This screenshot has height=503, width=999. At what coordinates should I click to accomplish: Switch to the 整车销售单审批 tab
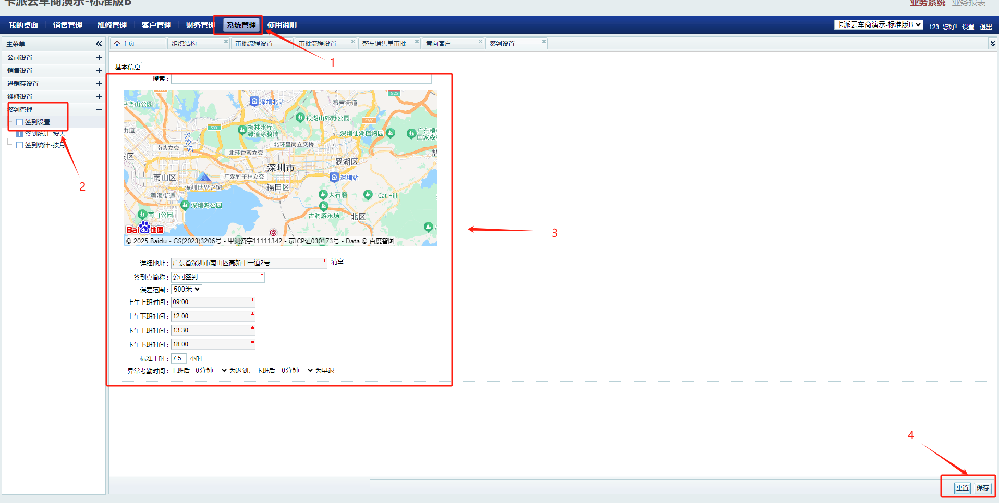tap(384, 44)
